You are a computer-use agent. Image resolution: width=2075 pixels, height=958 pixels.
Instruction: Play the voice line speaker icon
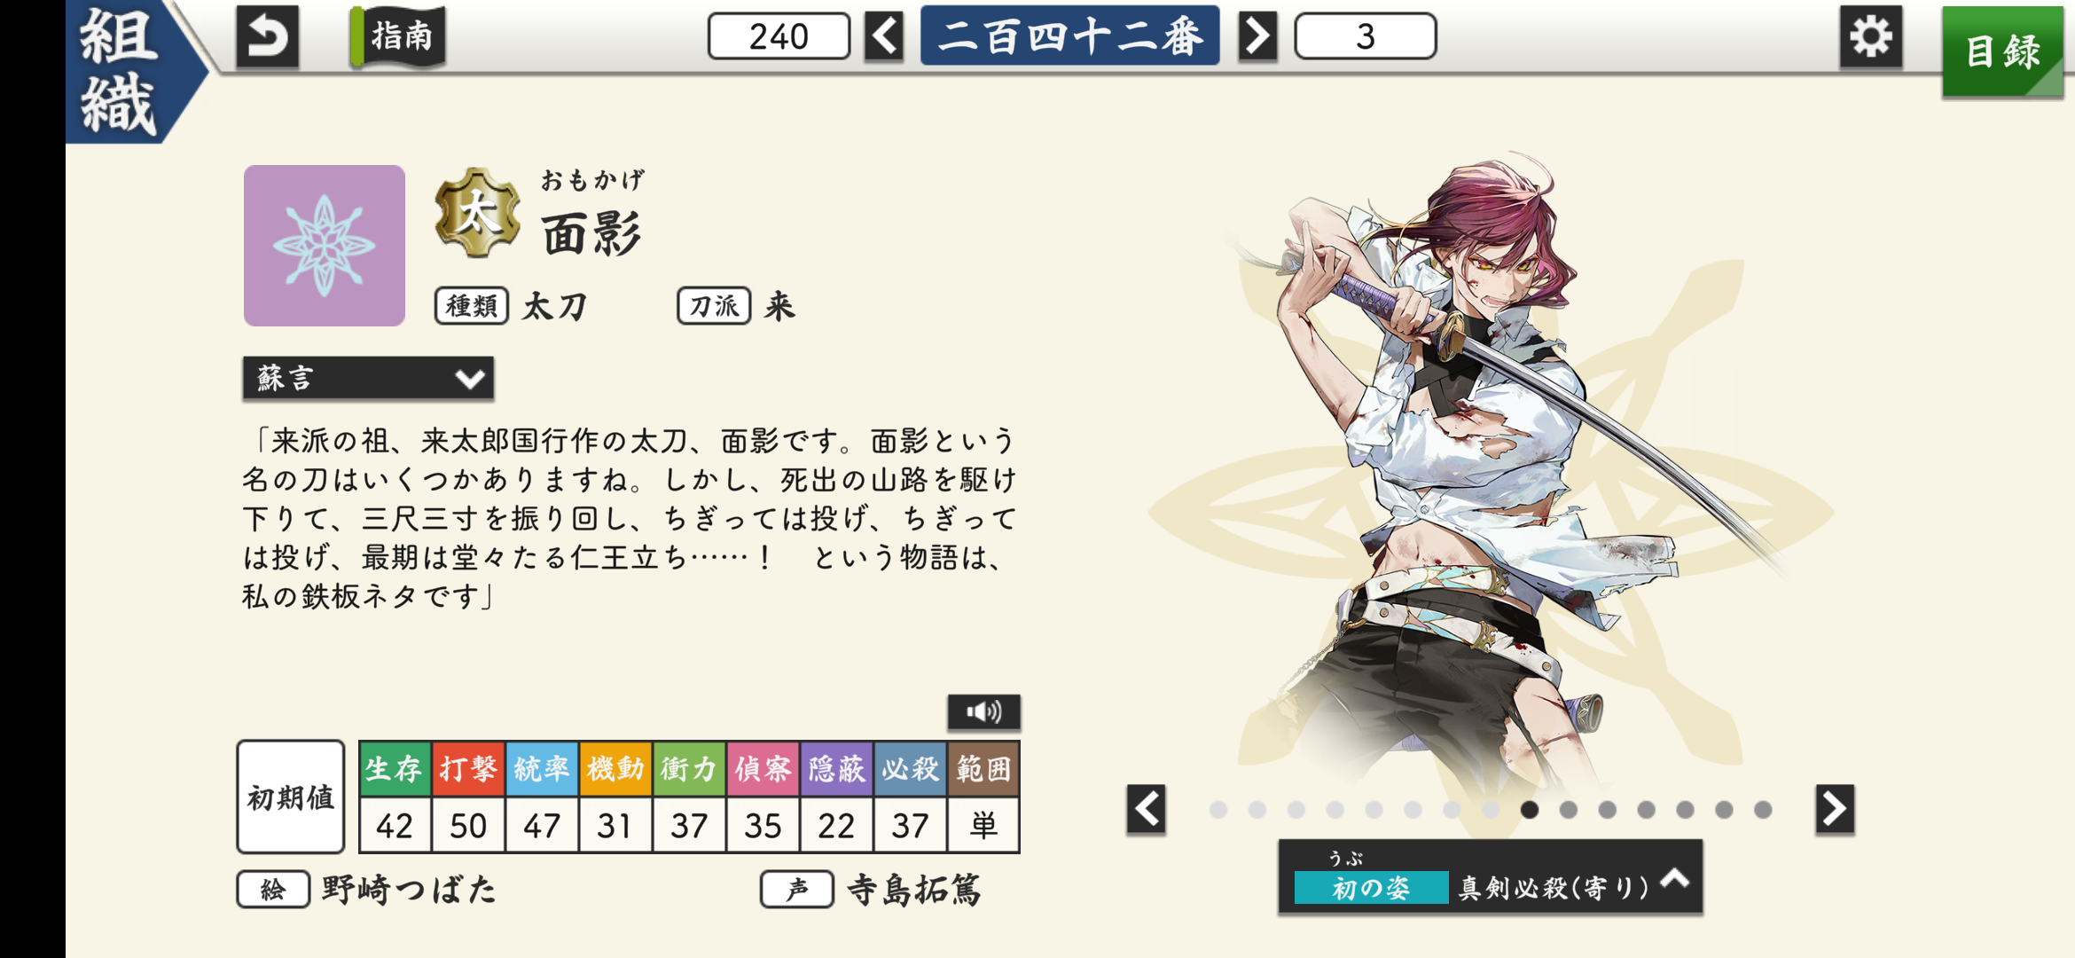983,711
